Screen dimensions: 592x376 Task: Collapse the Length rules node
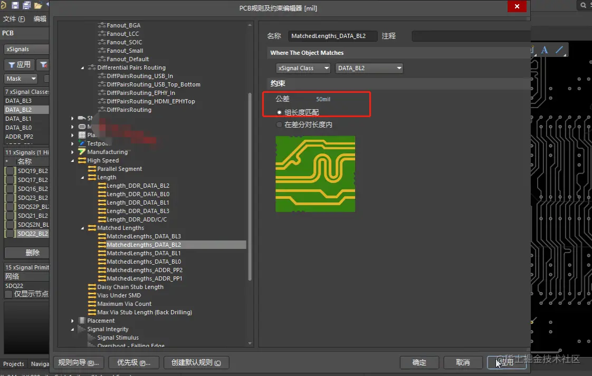tap(82, 177)
